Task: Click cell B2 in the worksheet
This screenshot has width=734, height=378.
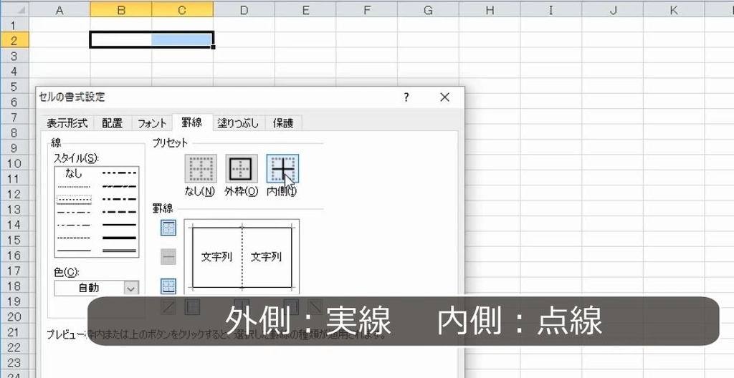Action: tap(120, 40)
